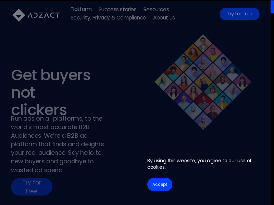Open the Platform menu item

pos(81,9)
